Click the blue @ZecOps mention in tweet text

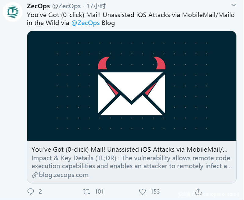(85, 23)
